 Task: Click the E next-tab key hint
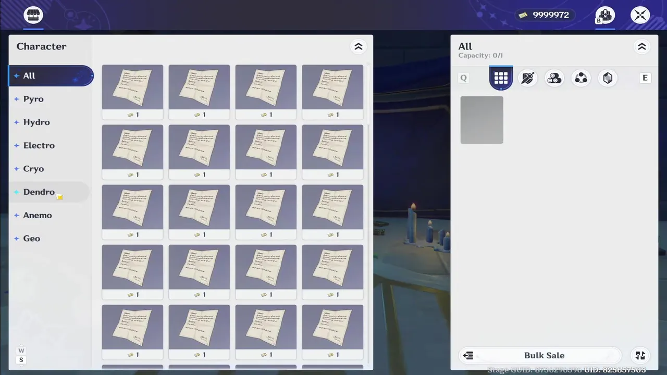[x=645, y=78]
